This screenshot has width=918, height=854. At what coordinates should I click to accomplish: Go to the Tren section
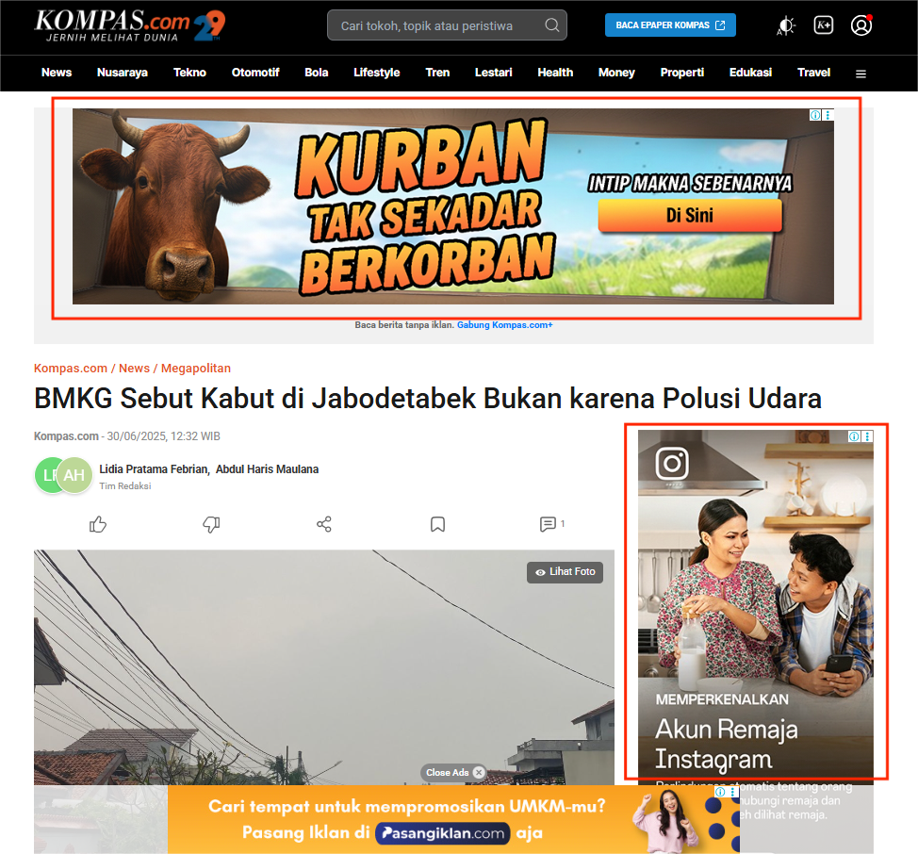coord(437,73)
